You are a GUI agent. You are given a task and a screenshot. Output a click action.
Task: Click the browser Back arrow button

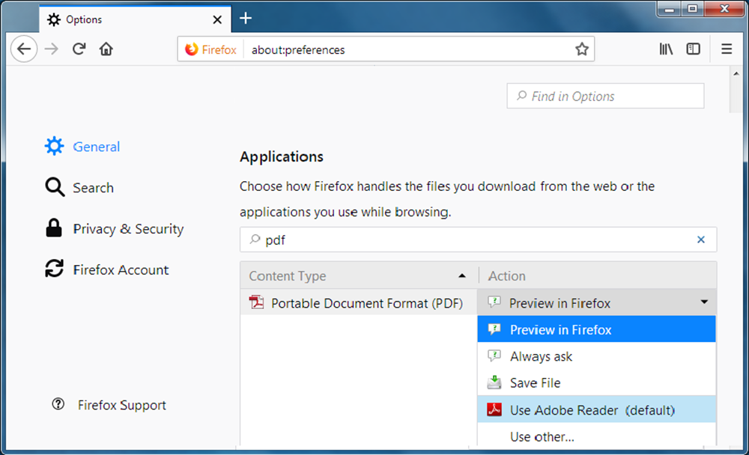[24, 49]
